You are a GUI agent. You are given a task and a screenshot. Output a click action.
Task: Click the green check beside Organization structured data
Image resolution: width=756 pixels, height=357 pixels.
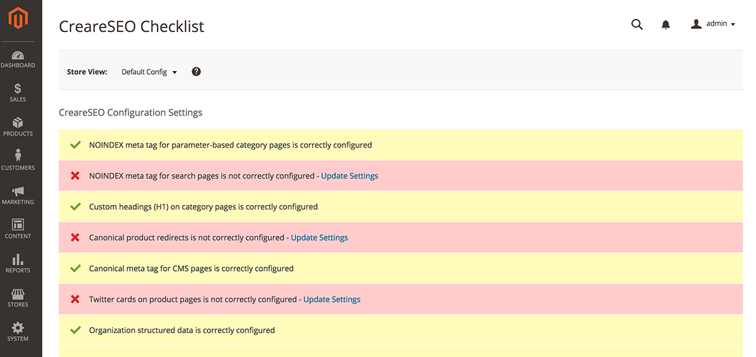(76, 330)
